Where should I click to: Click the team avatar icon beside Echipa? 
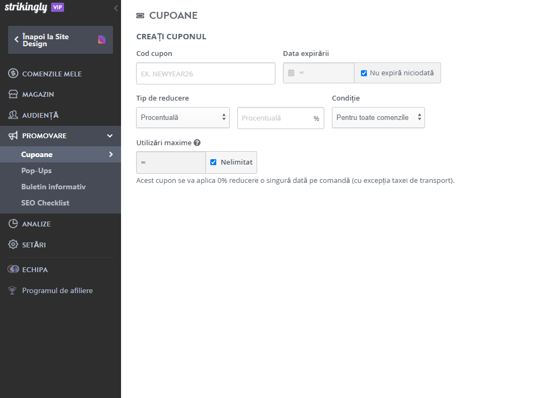13,269
